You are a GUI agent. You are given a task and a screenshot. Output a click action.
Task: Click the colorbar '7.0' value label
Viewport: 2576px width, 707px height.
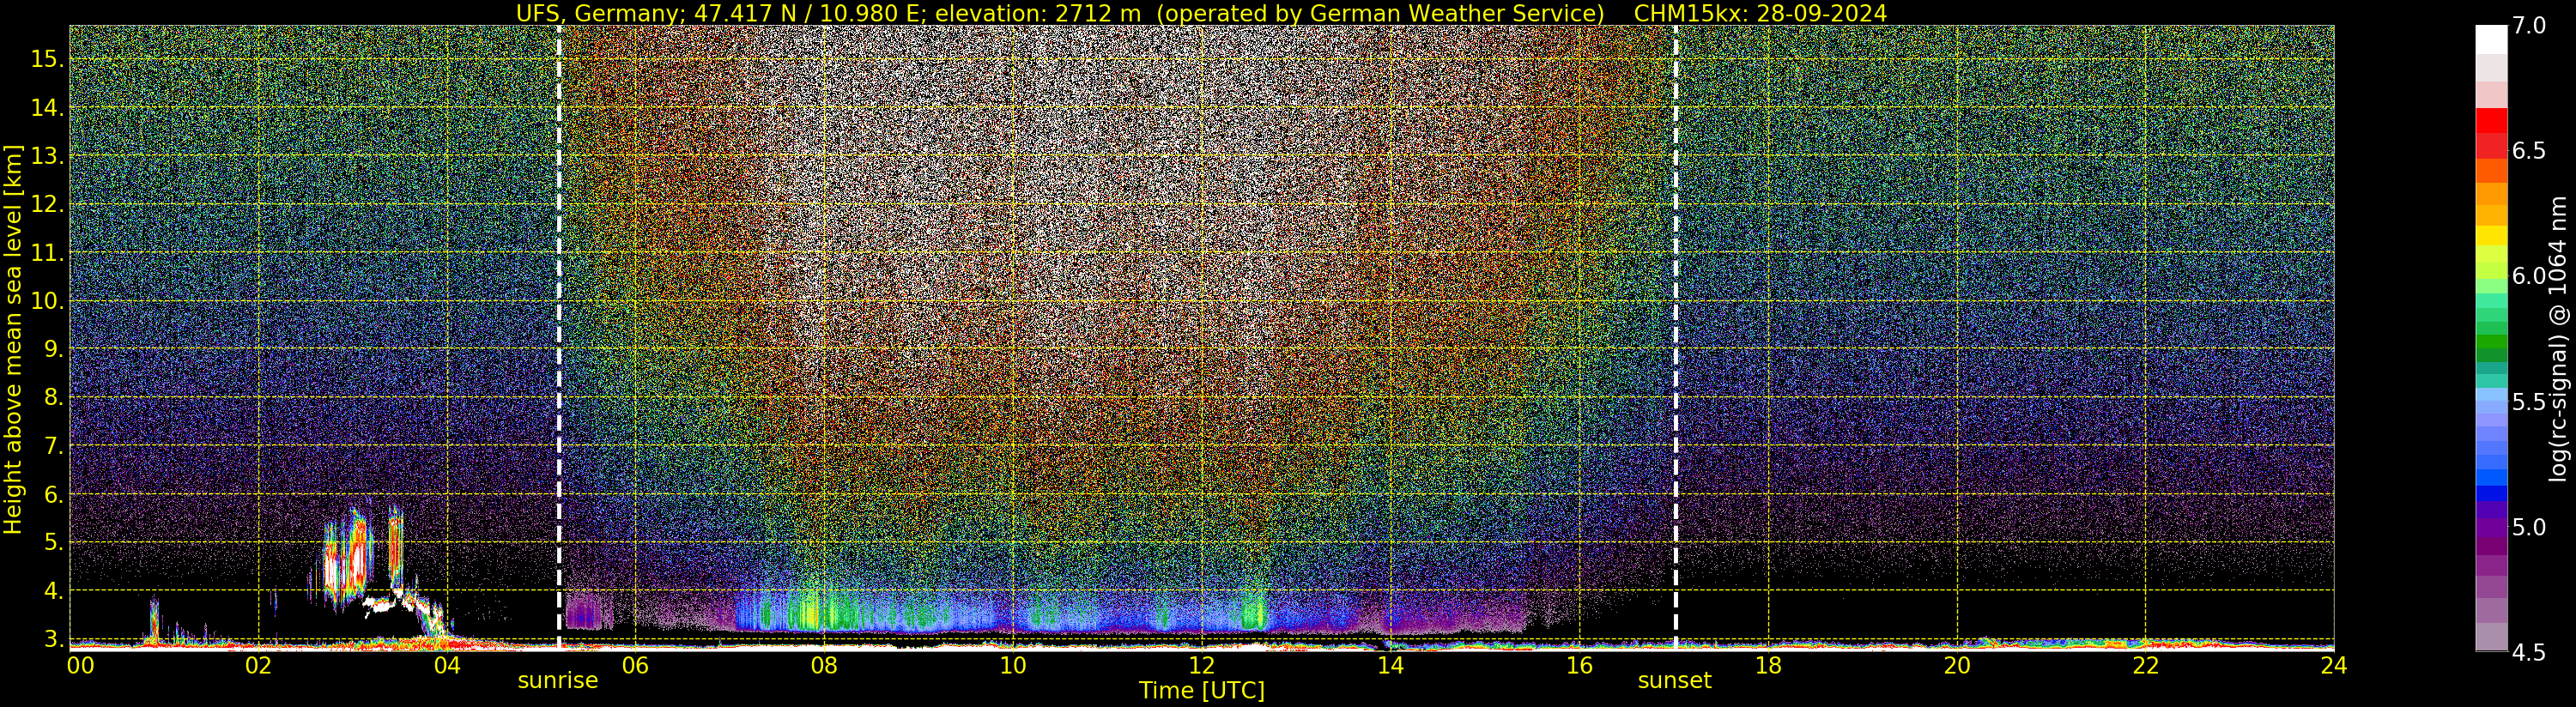click(2528, 26)
